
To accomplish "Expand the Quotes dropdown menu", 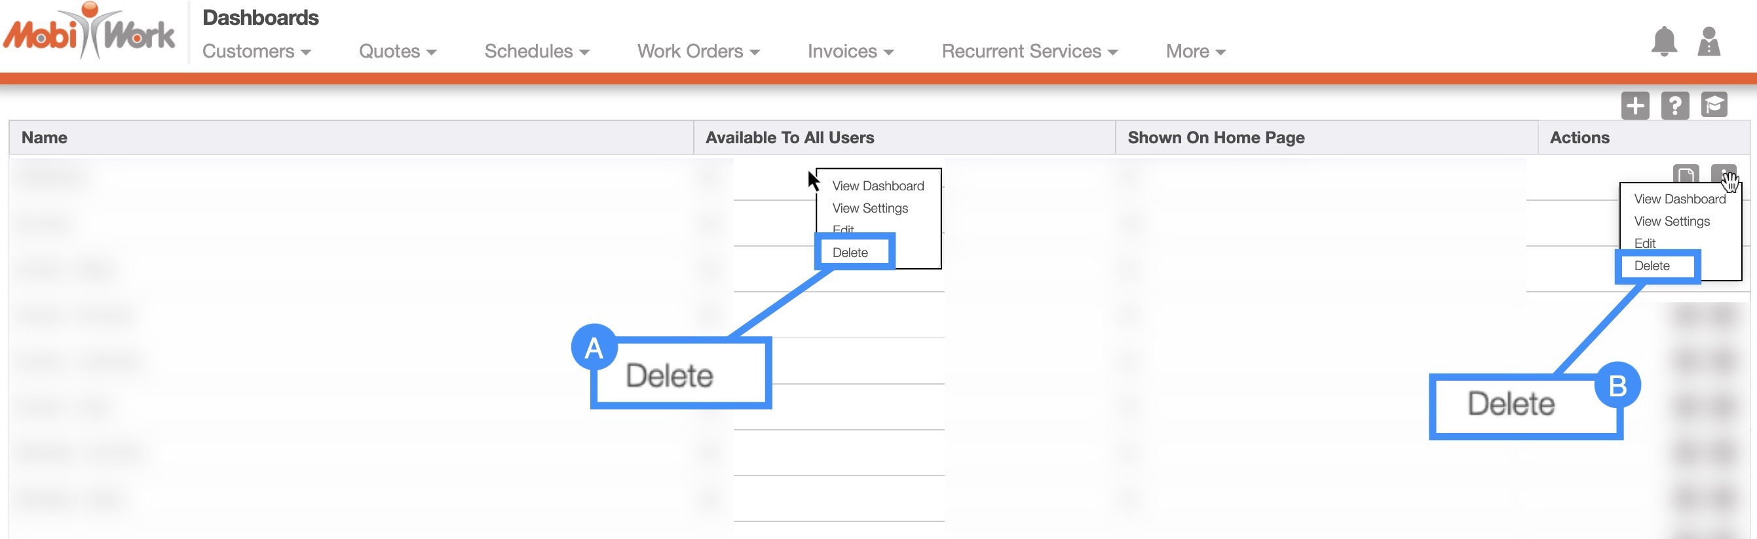I will click(397, 52).
